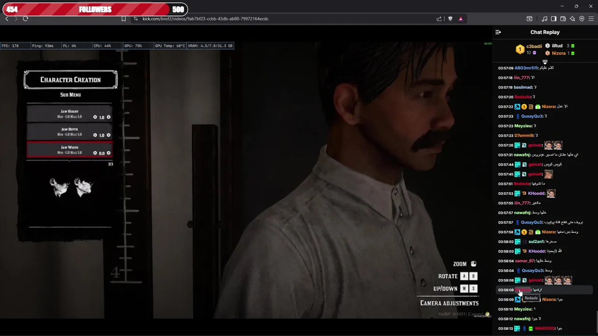The height and width of the screenshot is (336, 598).
Task: Click the music note icon in browser toolbar
Action: pos(544,19)
